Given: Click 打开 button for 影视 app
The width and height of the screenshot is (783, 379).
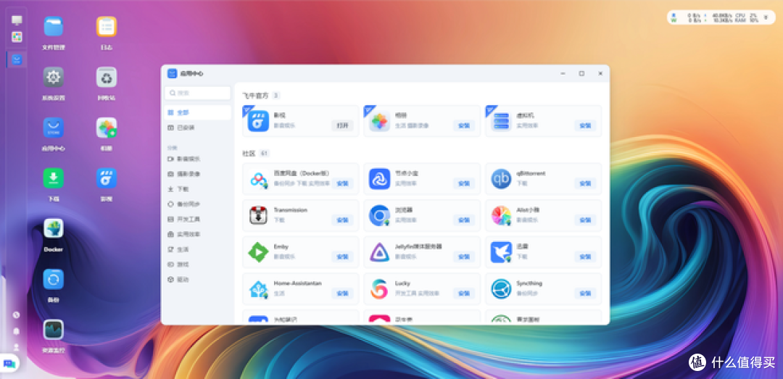Looking at the screenshot, I should [342, 125].
